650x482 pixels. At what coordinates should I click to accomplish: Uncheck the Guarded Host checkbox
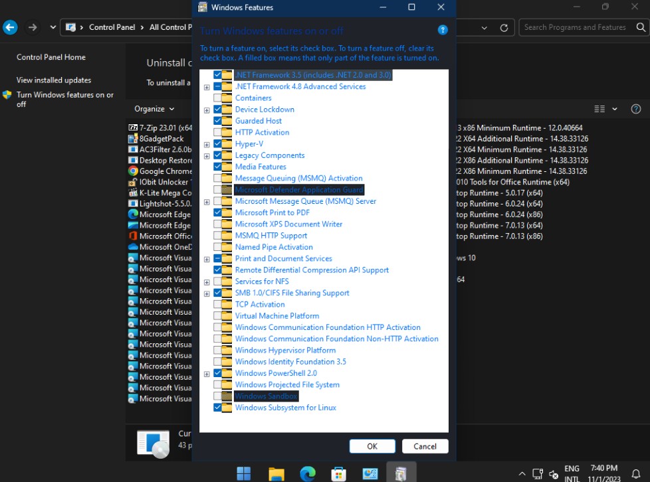click(x=217, y=121)
